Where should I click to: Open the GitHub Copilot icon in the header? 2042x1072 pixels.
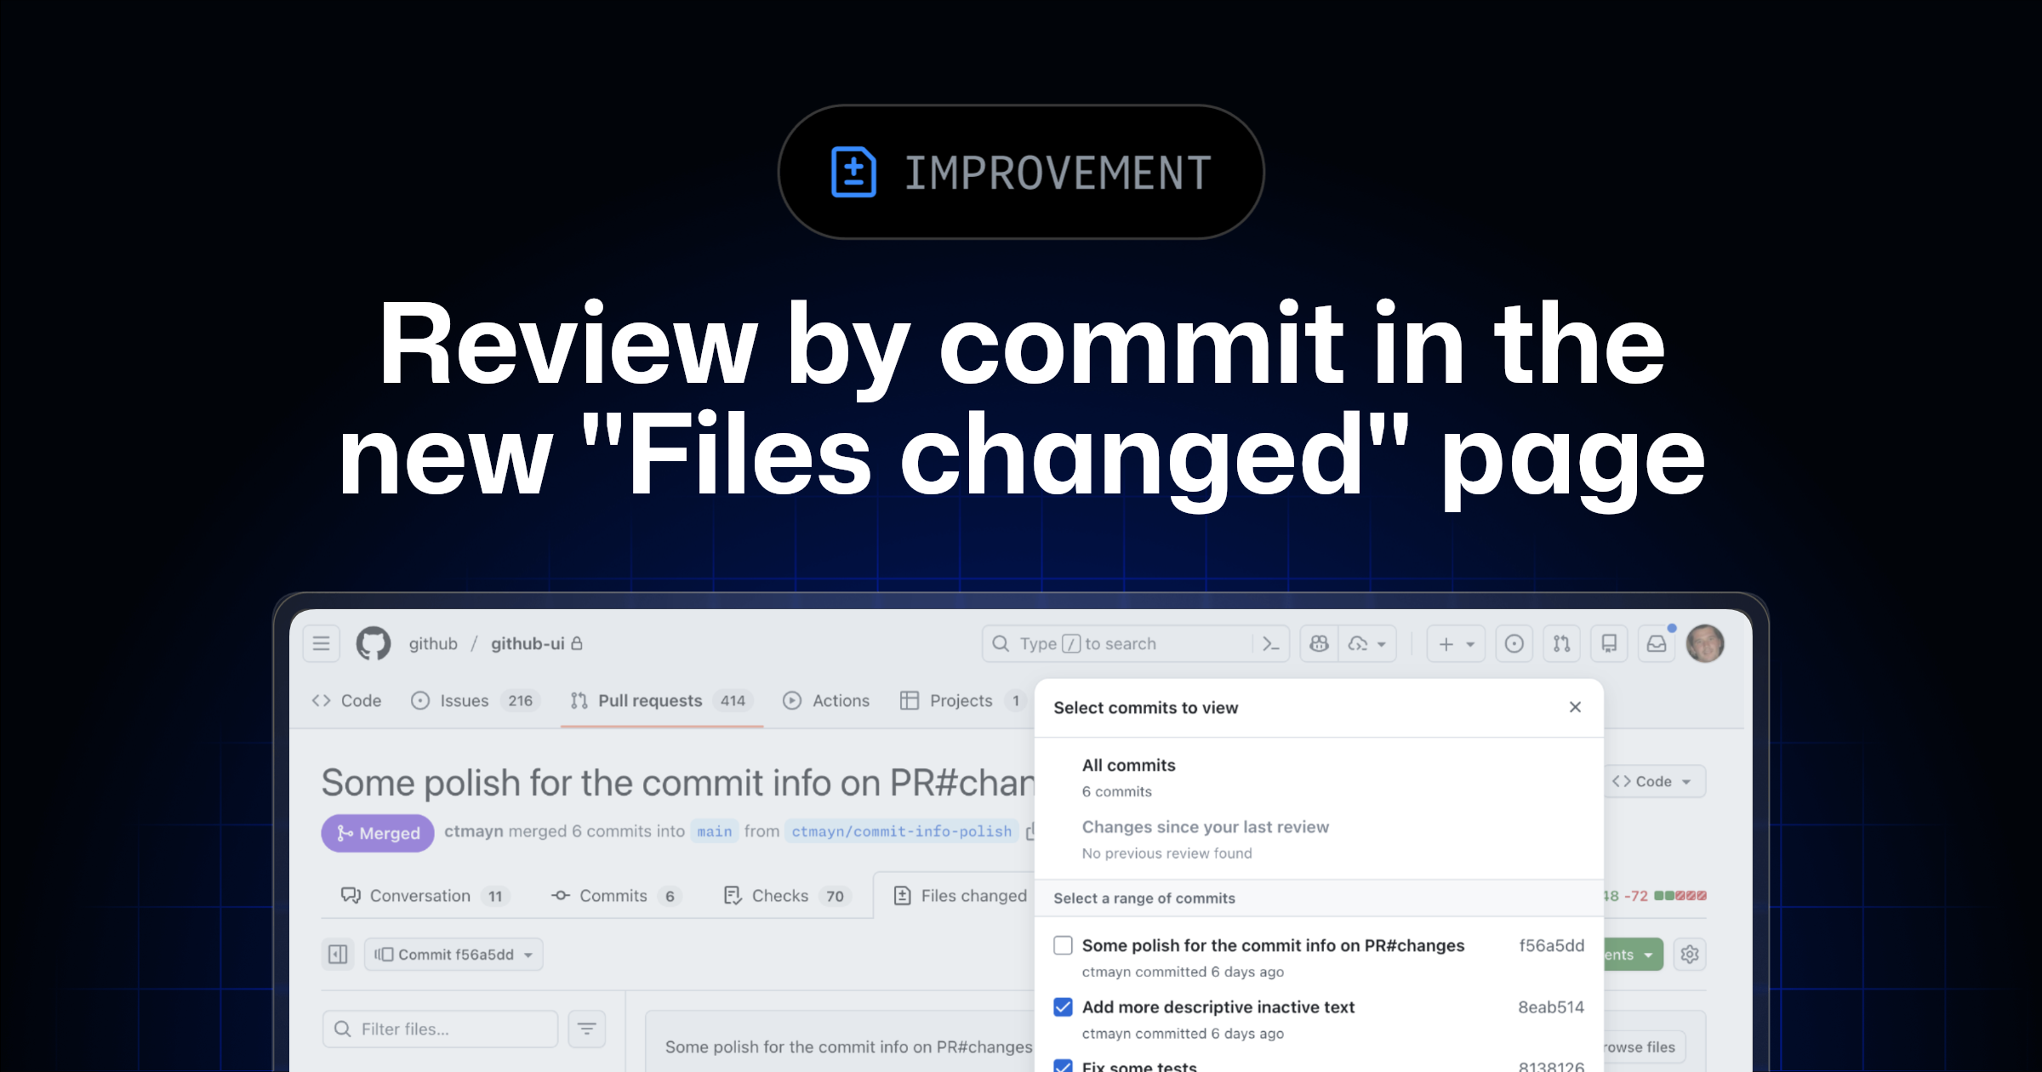(1319, 643)
